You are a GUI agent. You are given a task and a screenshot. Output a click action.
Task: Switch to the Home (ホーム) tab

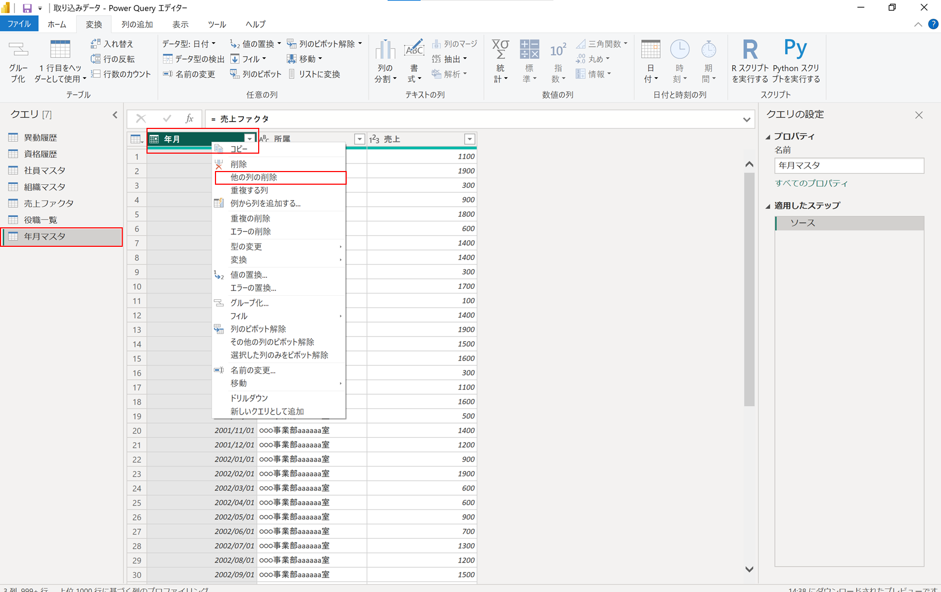(x=57, y=24)
